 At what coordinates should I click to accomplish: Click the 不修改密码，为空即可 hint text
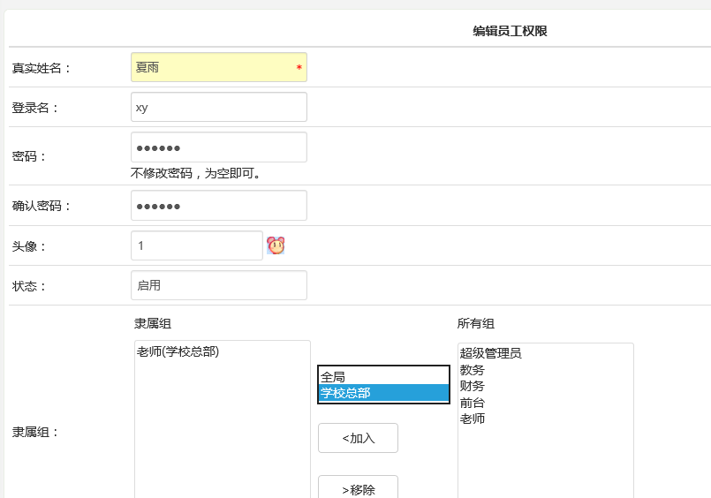pos(195,173)
